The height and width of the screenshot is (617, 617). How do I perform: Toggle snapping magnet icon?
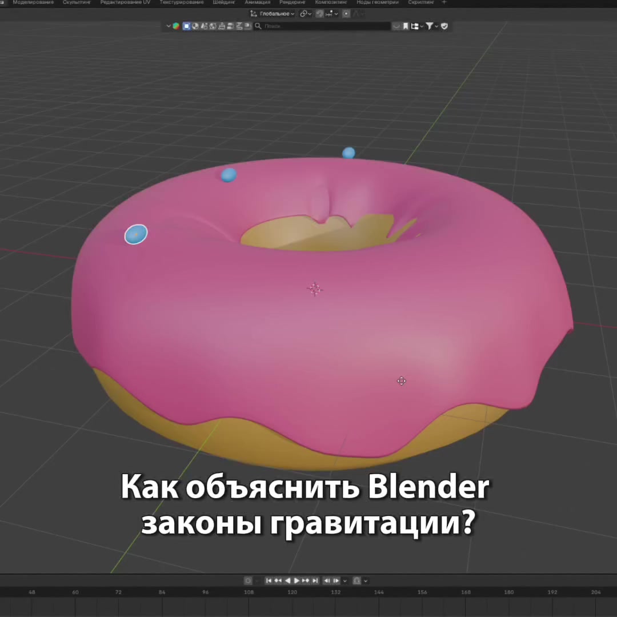click(x=319, y=14)
